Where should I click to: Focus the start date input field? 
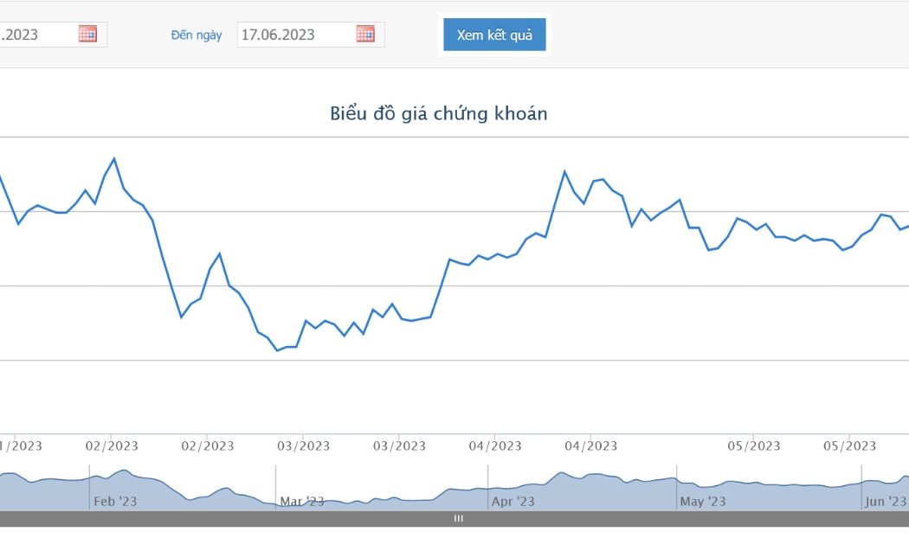click(54, 35)
